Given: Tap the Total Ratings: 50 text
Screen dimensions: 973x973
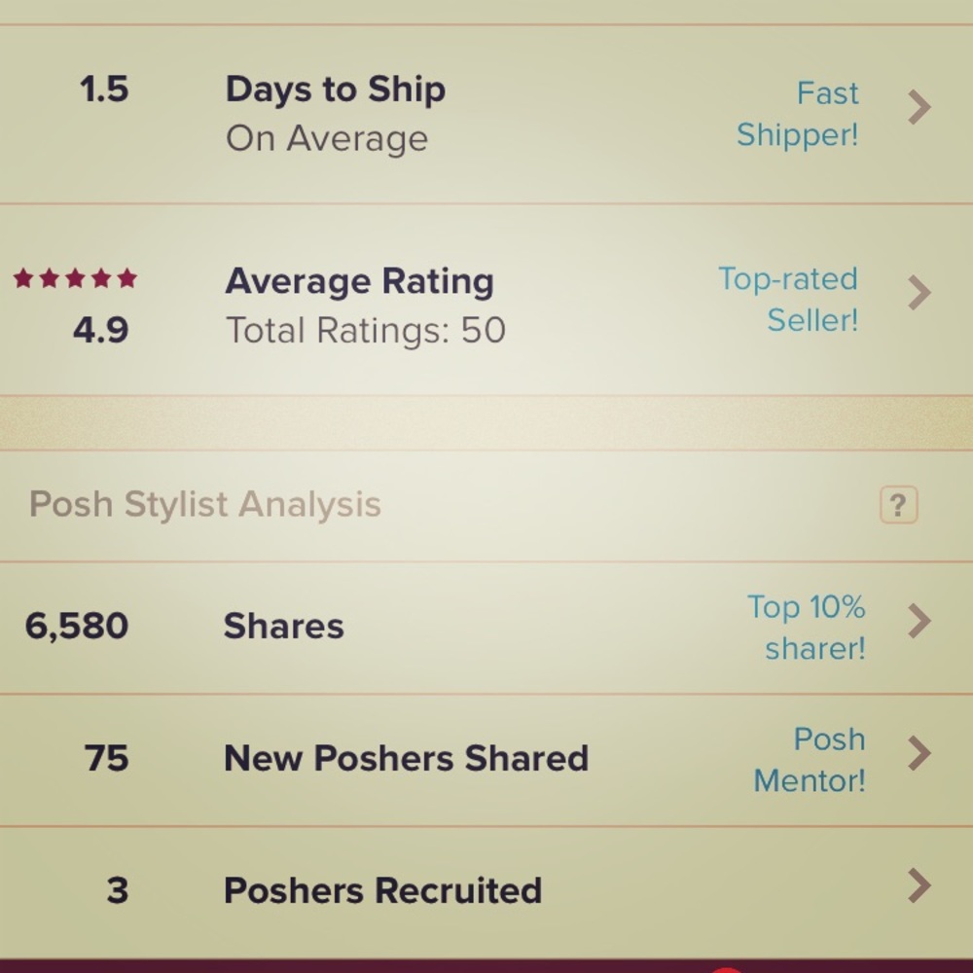Looking at the screenshot, I should 366,331.
